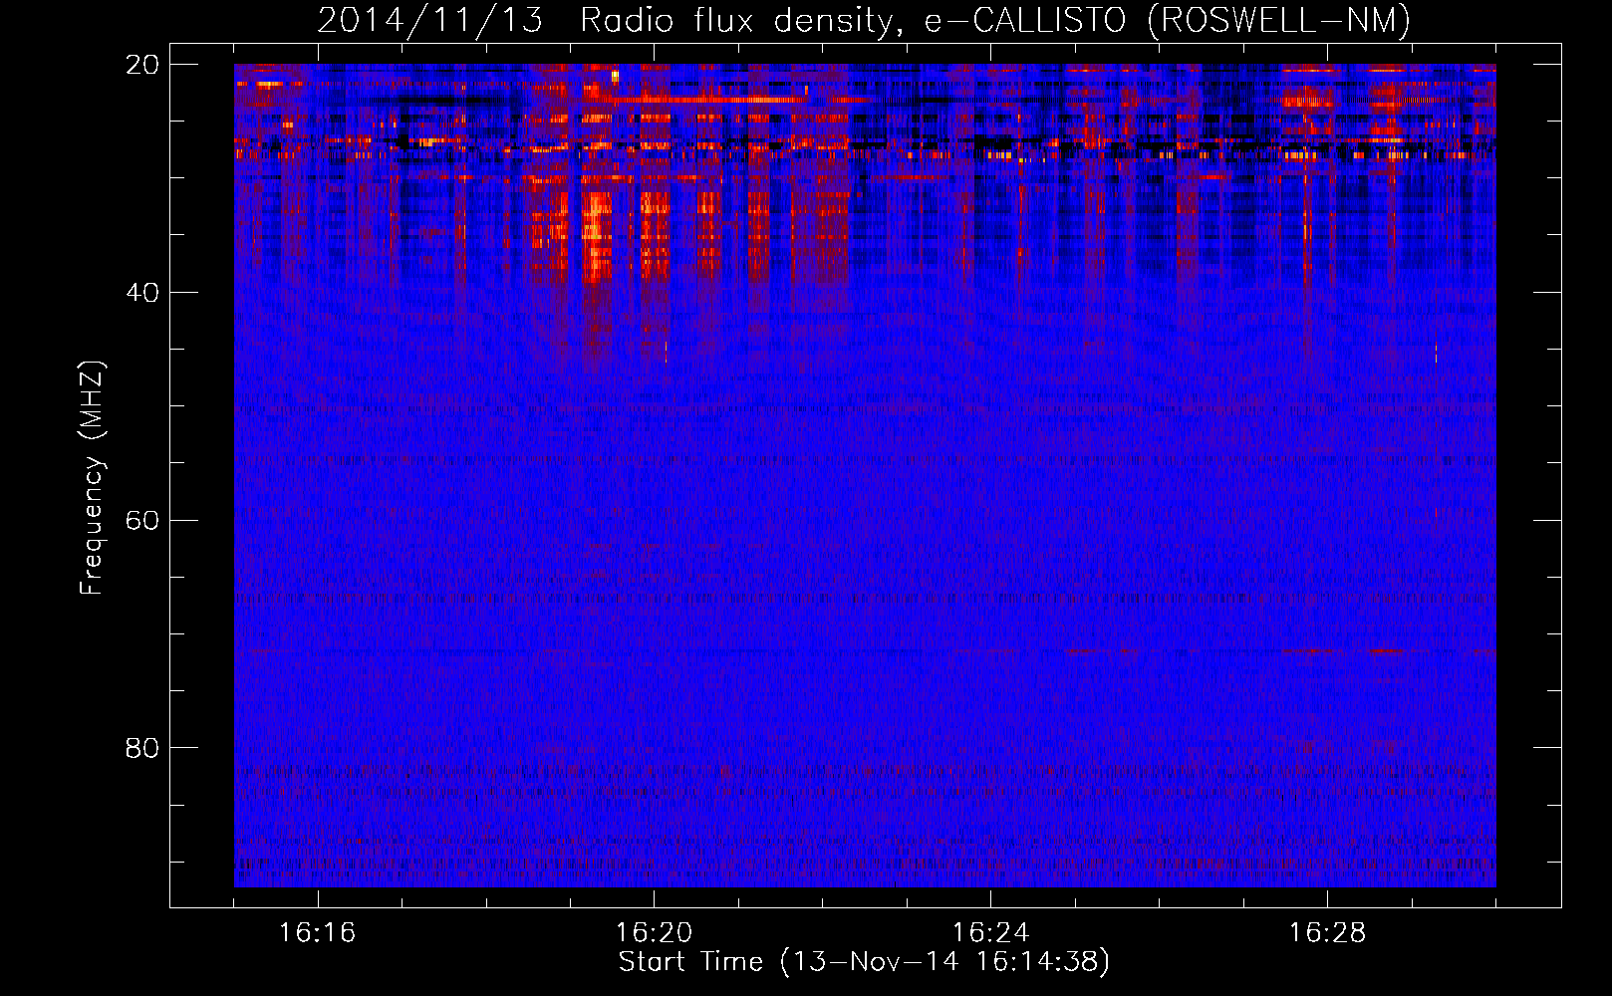Click the 80 frequency tick label
This screenshot has height=996, width=1612.
142,748
